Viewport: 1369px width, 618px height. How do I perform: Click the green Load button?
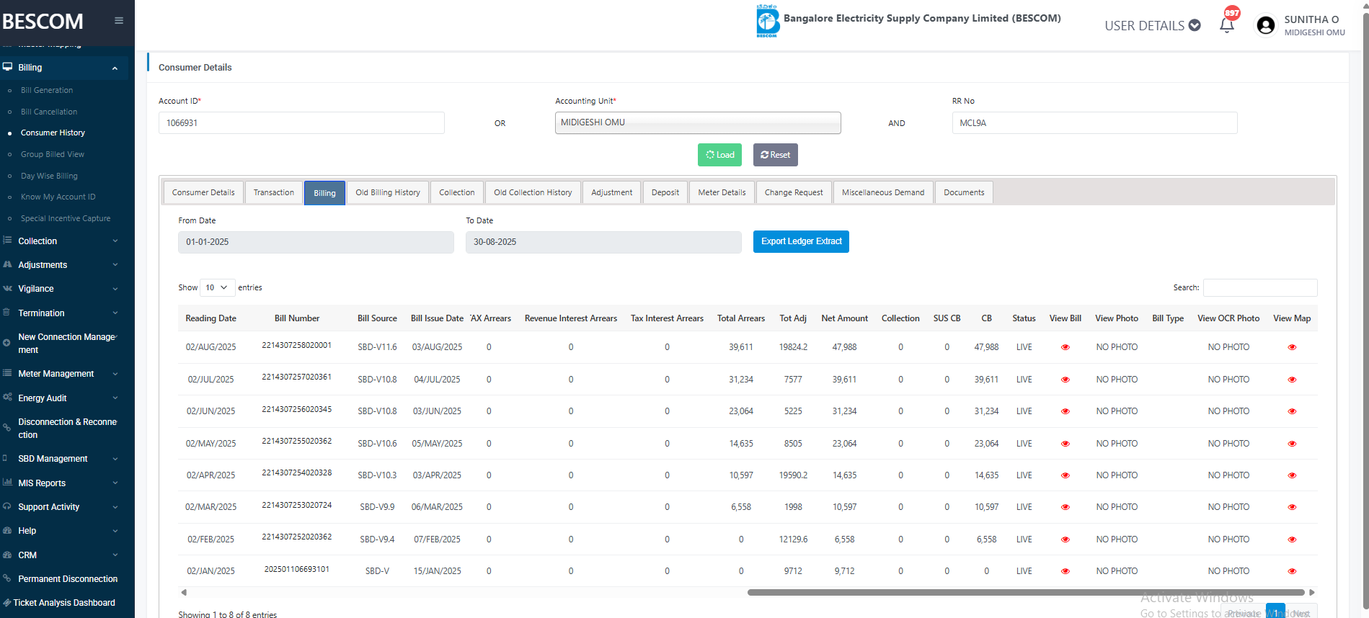click(x=719, y=155)
